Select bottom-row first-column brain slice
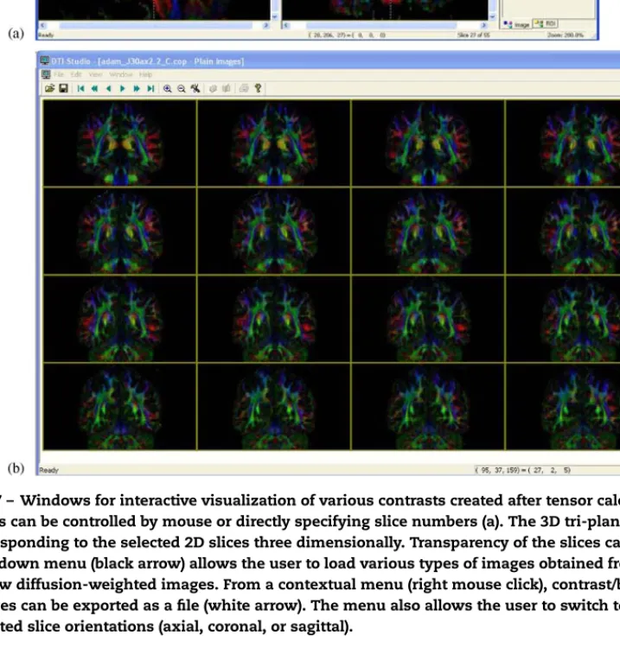Screen dimensions: 620x648 [x=119, y=407]
